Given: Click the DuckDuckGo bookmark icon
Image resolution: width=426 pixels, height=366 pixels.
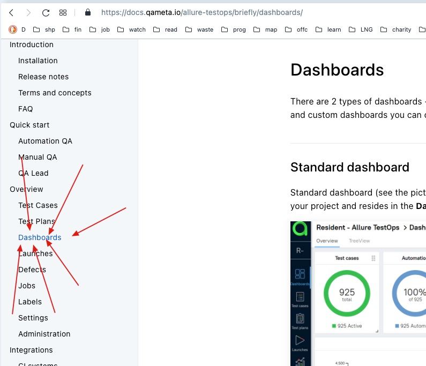Looking at the screenshot, I should 12,29.
